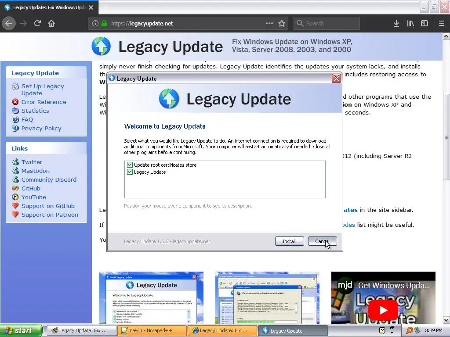The image size is (450, 337).
Task: Switch to Internet Explorer Legacy Update taskbar item
Action: (222, 330)
